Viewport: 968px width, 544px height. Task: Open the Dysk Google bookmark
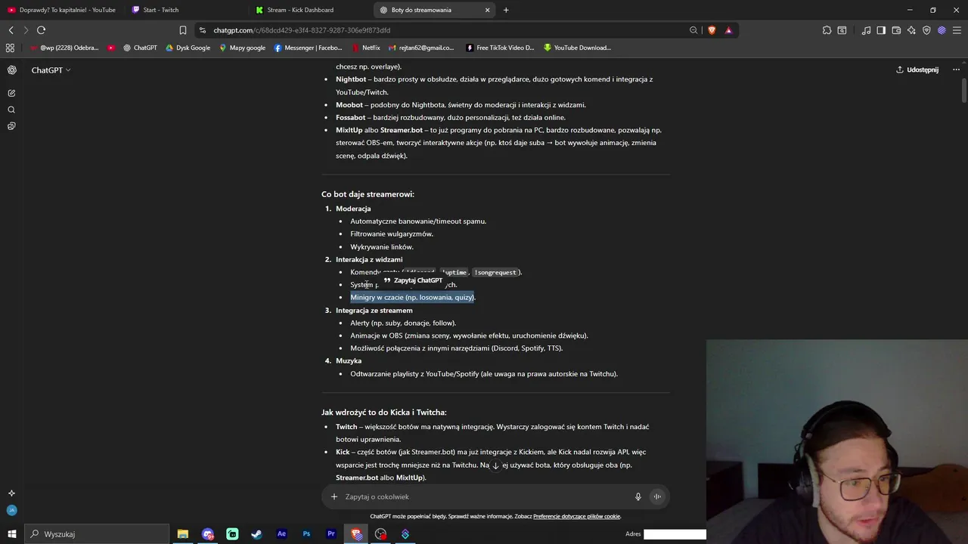coord(188,48)
